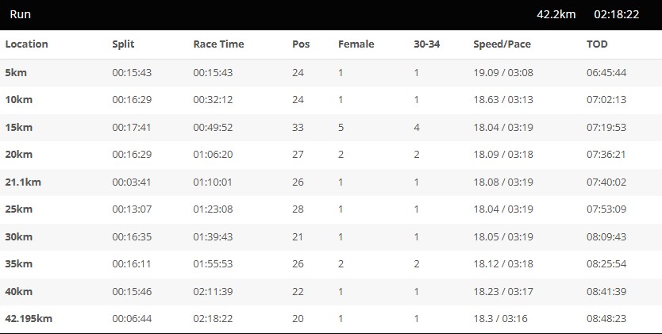Screen dimensions: 662x334
Task: Select the 30-34 age group column header
Action: pos(427,44)
